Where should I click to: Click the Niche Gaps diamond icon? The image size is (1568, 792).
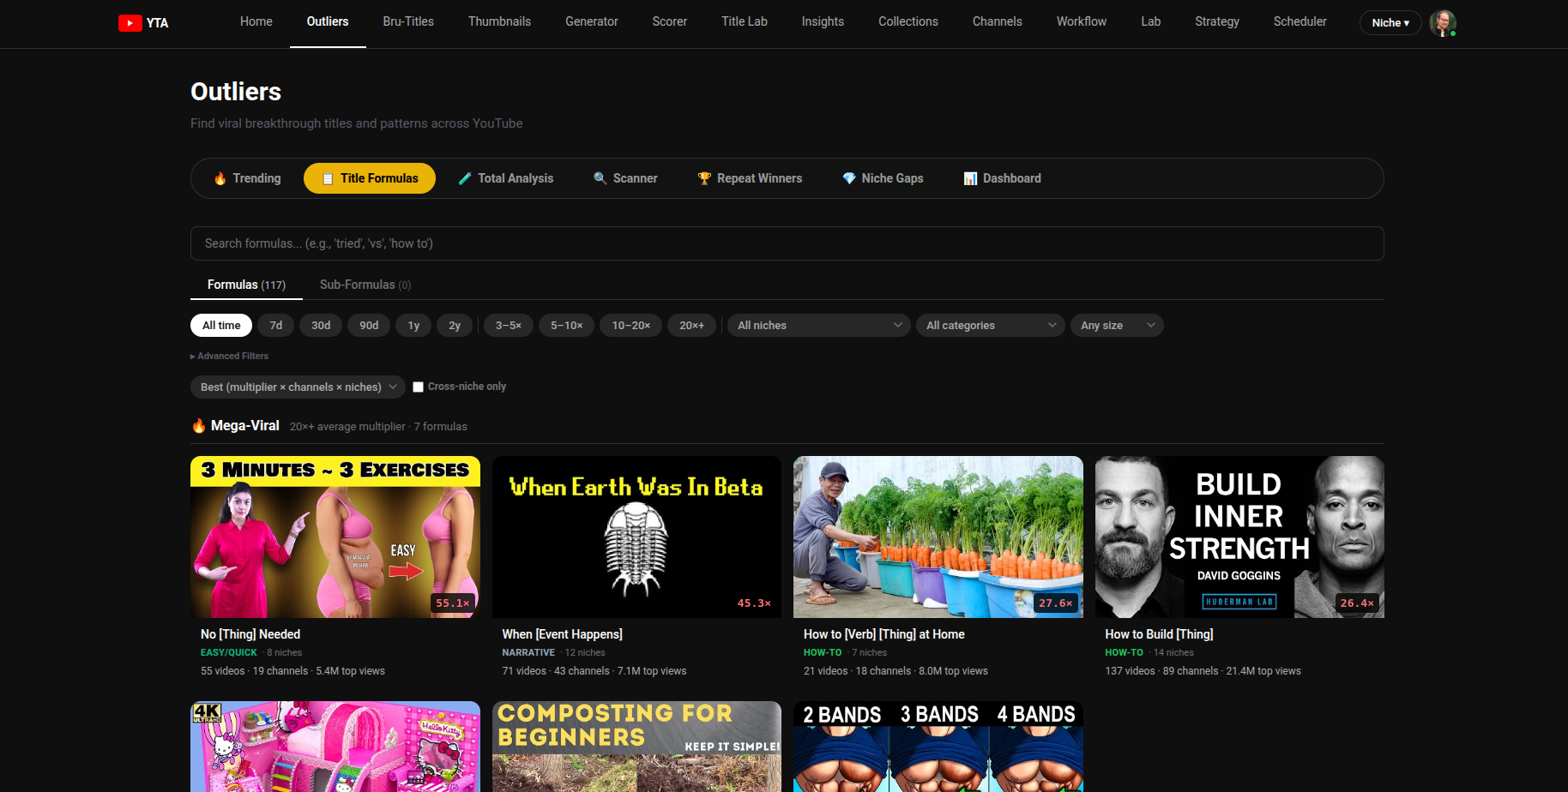848,178
